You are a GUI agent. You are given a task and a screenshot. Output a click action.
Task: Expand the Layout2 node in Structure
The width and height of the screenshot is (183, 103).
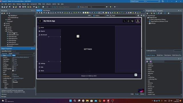(3, 23)
